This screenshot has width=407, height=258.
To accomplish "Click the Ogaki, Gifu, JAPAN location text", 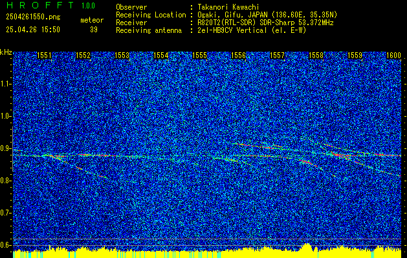I will click(267, 15).
